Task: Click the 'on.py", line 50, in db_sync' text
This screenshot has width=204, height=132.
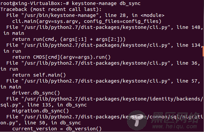Action: [40, 123]
